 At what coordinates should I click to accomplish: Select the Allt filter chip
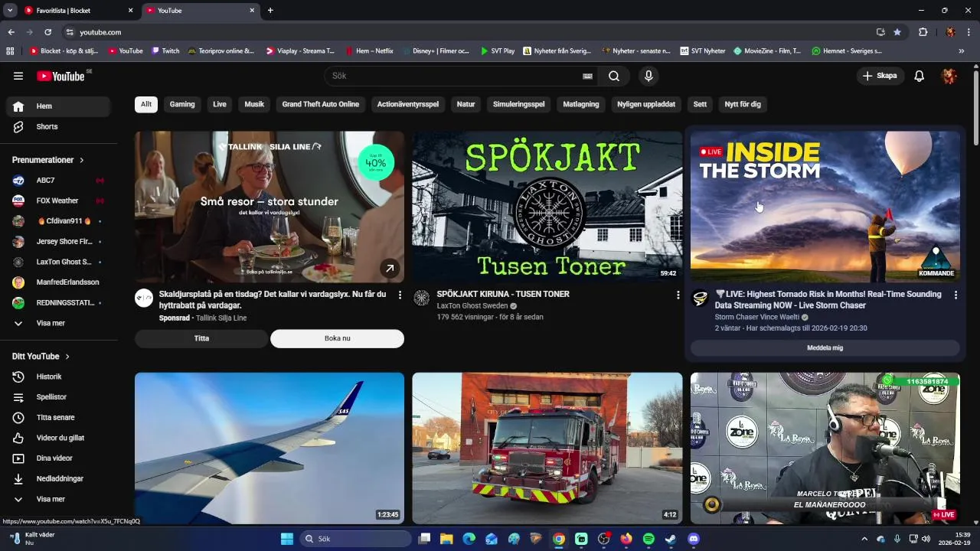tap(146, 104)
